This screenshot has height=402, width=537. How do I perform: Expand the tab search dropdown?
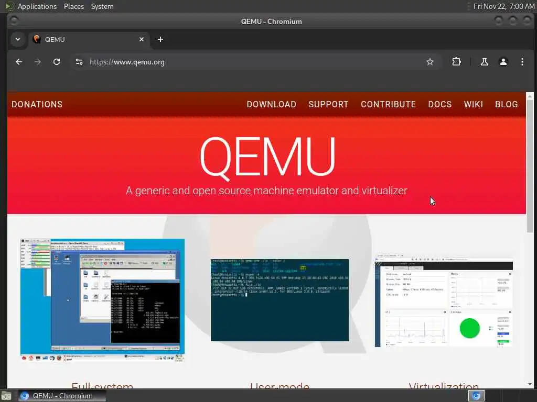click(18, 39)
